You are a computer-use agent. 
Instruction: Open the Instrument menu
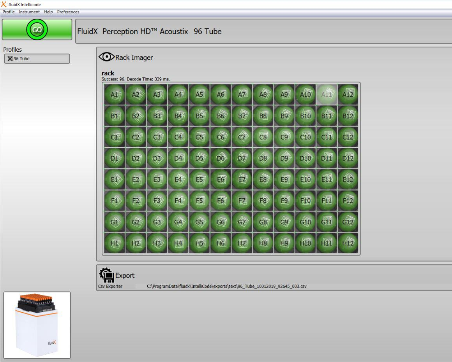[29, 12]
